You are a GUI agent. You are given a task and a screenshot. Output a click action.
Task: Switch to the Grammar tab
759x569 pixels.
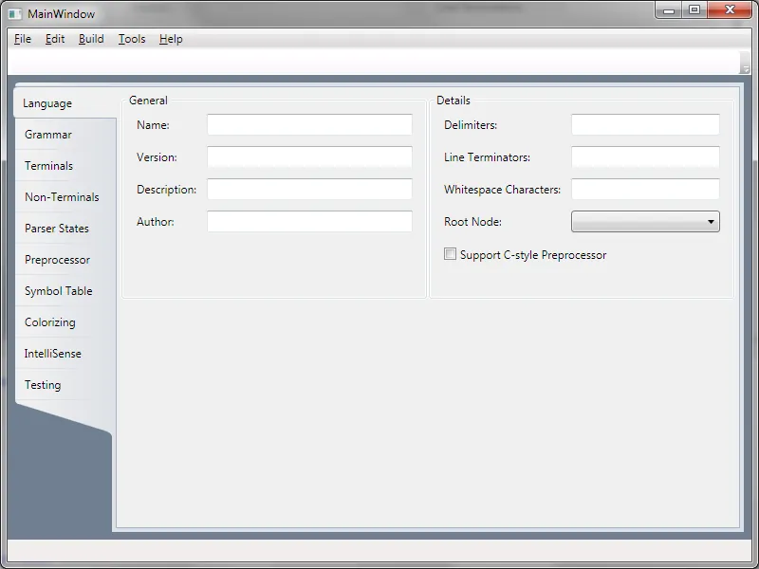(65, 135)
